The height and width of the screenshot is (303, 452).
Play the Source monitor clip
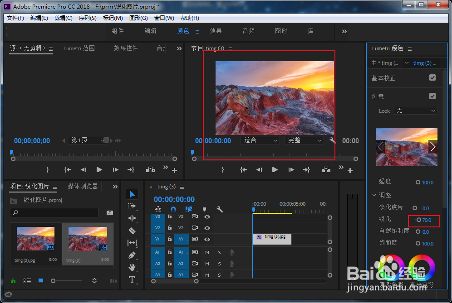click(99, 169)
